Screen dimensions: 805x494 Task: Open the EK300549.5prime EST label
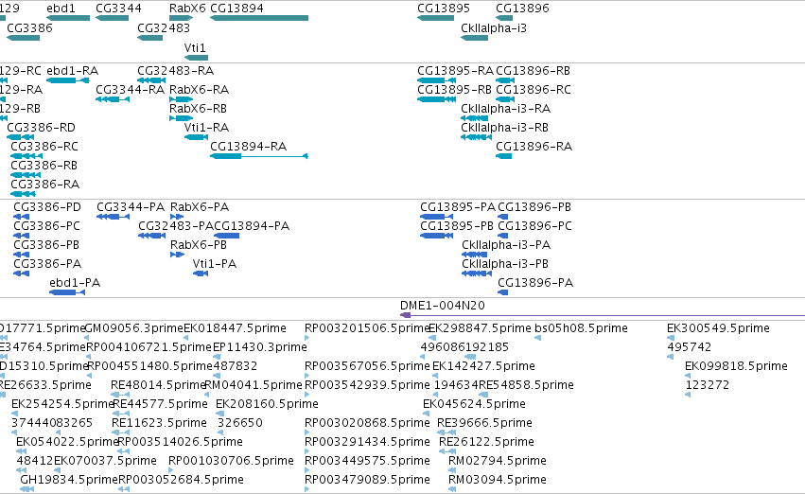pos(718,328)
